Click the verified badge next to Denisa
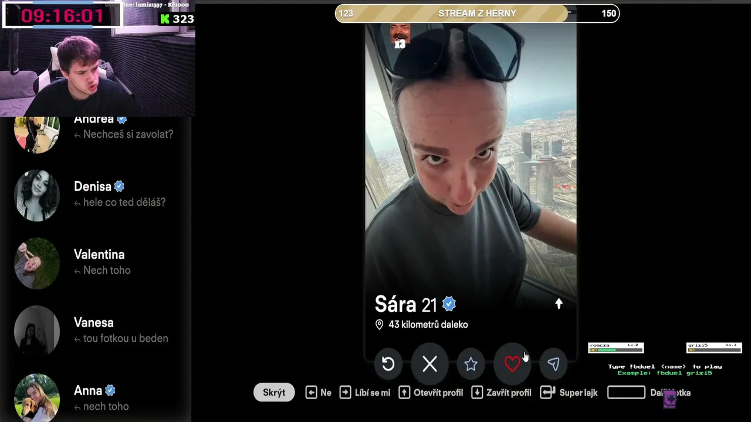This screenshot has width=751, height=422. coord(119,186)
